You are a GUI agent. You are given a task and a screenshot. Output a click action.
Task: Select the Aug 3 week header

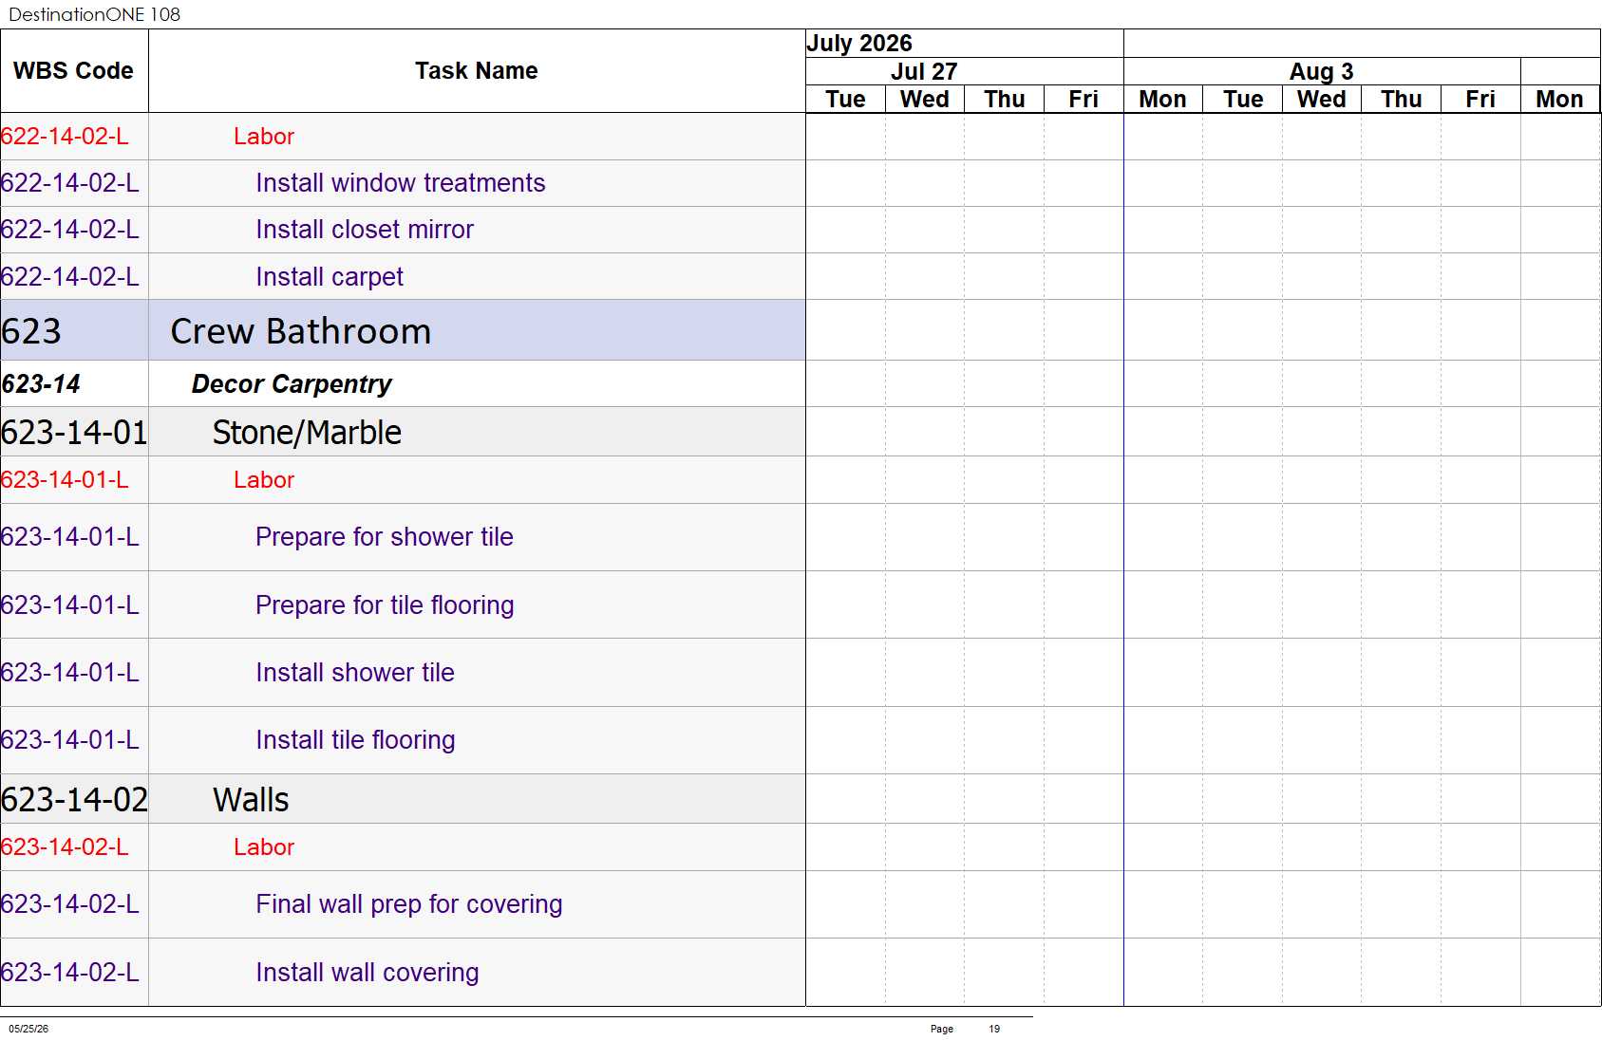click(x=1322, y=72)
